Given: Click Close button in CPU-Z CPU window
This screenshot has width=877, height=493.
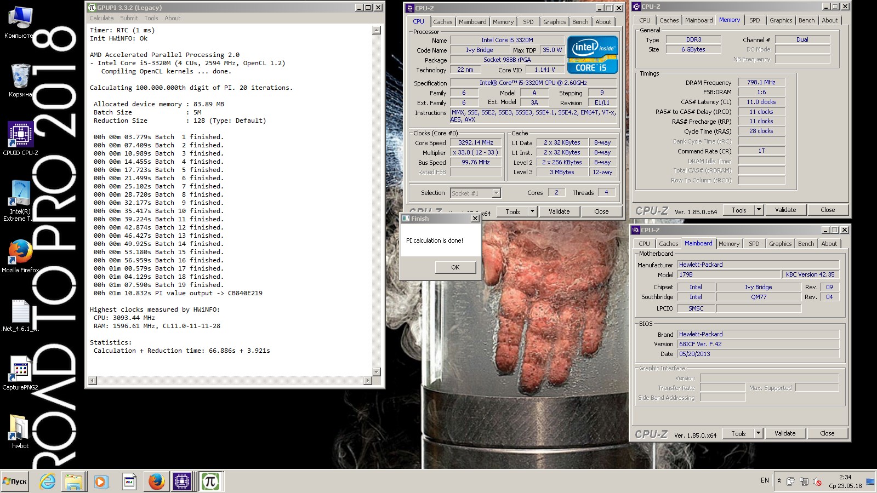Looking at the screenshot, I should [x=601, y=211].
